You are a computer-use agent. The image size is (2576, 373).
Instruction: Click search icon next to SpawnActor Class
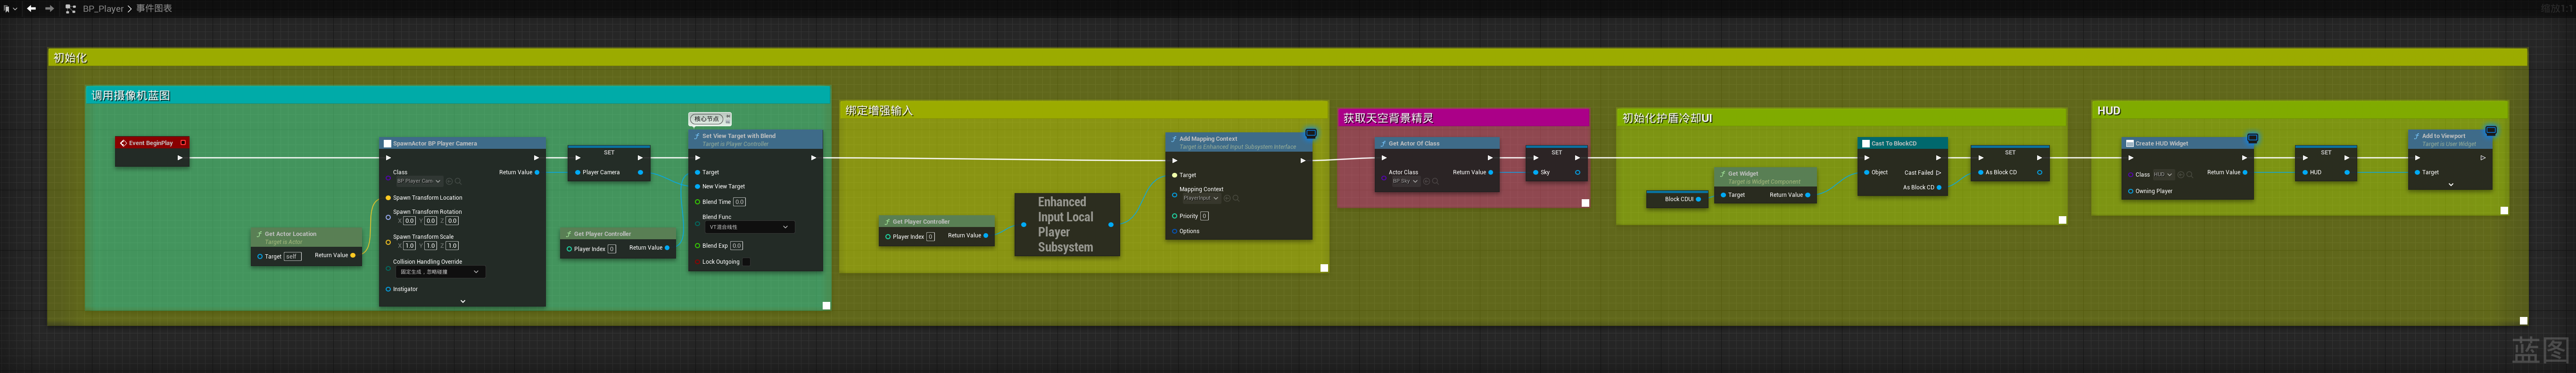click(458, 181)
